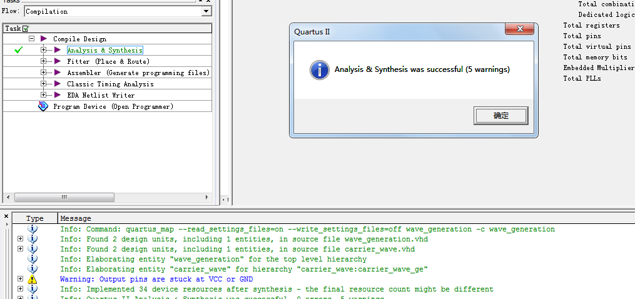Click the Compile Design play arrow icon
This screenshot has height=299, width=635.
44,39
